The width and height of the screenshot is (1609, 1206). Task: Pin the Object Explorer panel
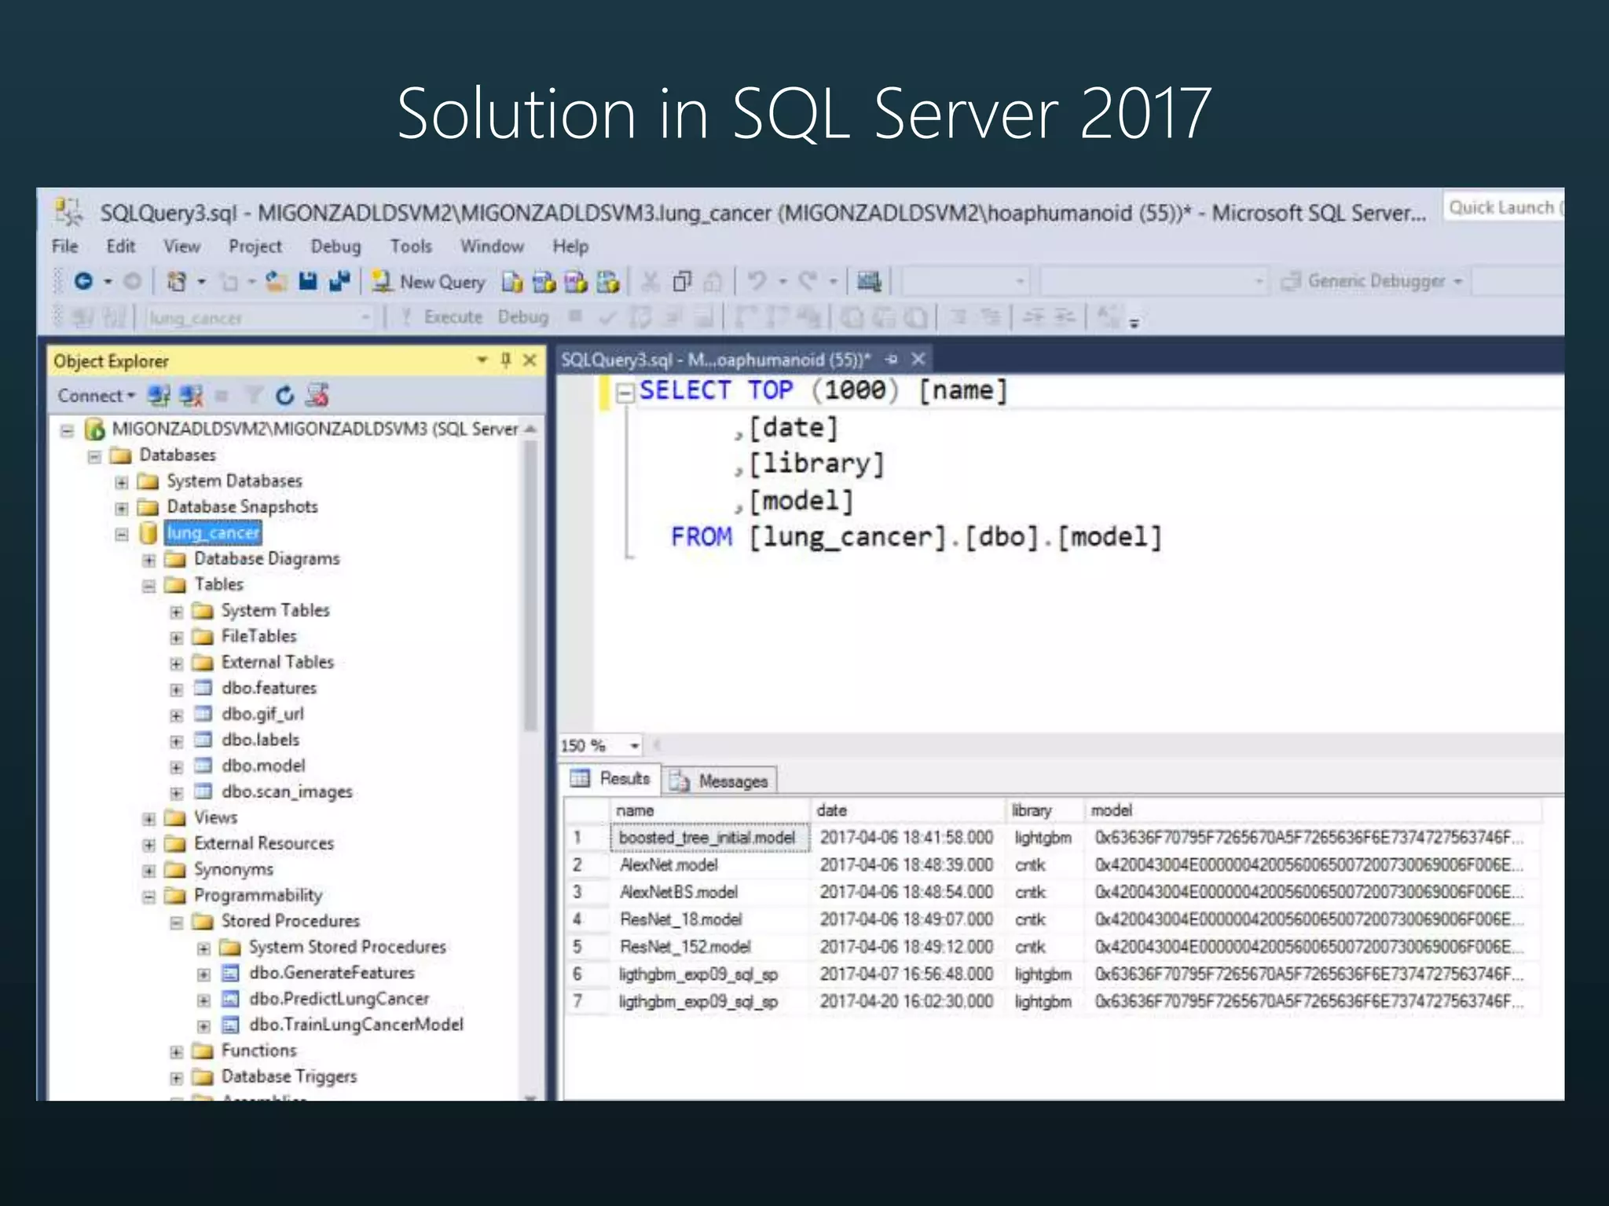click(x=505, y=360)
